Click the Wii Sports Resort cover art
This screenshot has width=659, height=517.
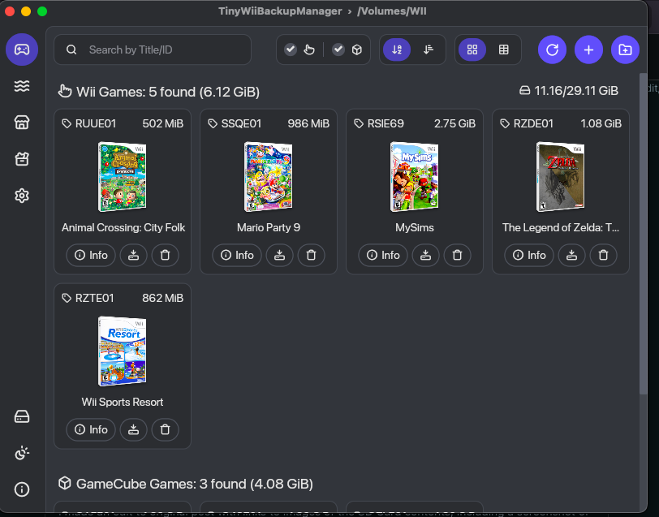point(123,351)
